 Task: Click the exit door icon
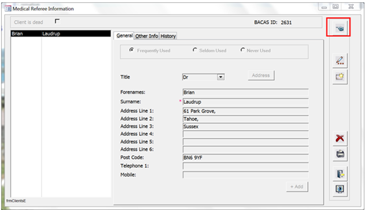pos(340,174)
